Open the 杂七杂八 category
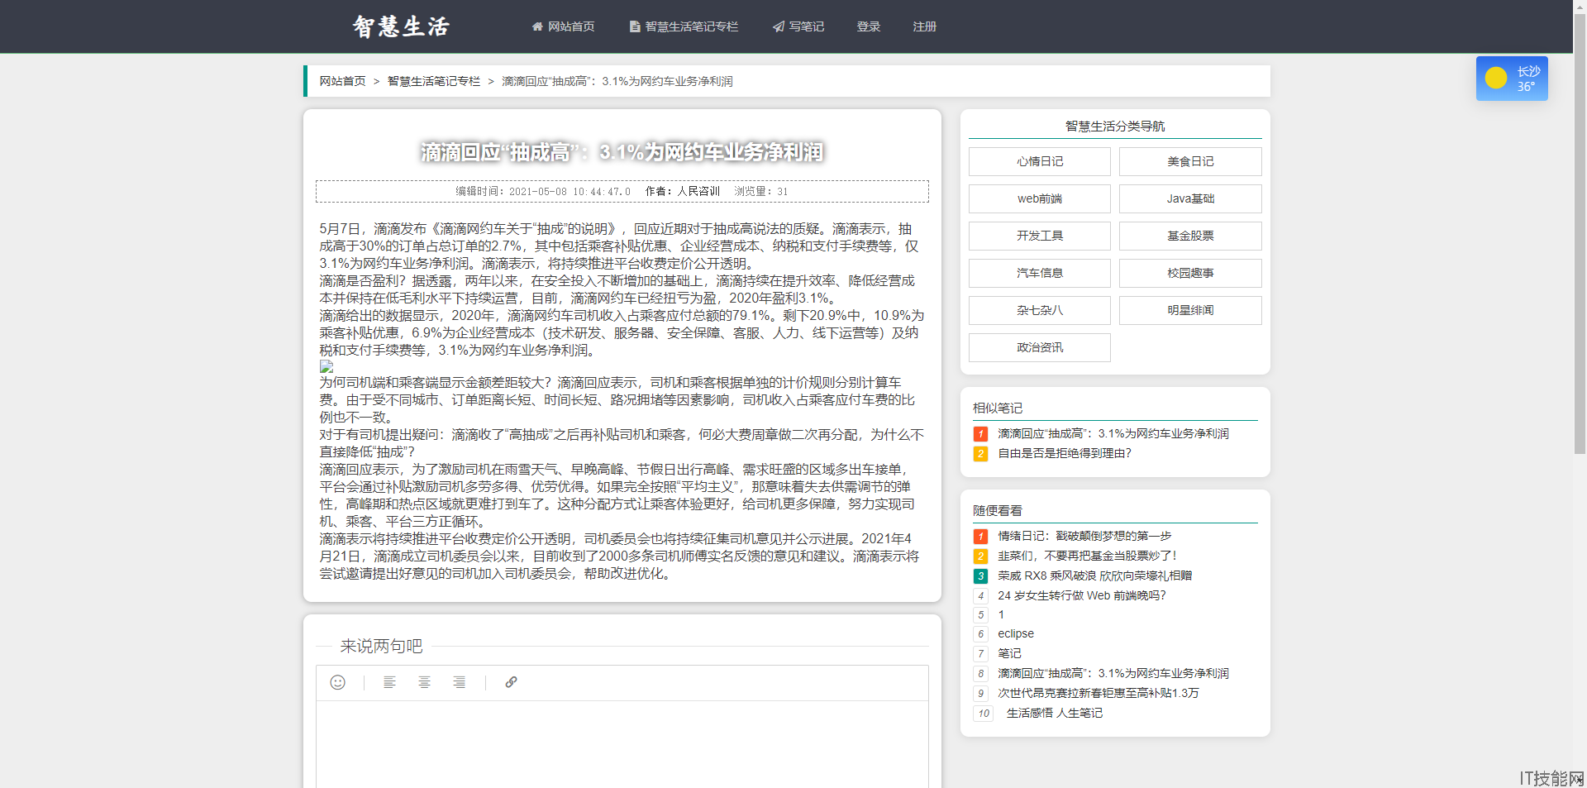Image resolution: width=1587 pixels, height=788 pixels. [1040, 310]
